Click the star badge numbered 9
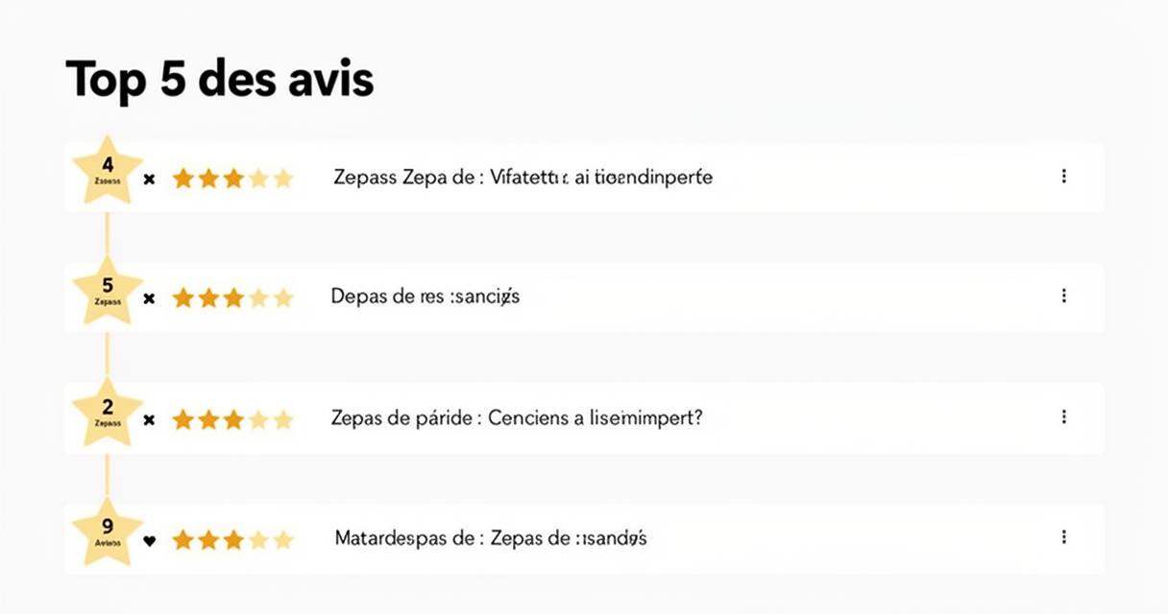This screenshot has width=1168, height=614. click(108, 531)
